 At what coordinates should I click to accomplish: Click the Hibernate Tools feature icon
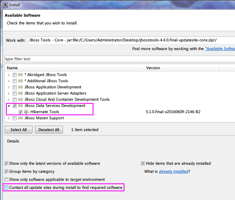tap(26, 112)
